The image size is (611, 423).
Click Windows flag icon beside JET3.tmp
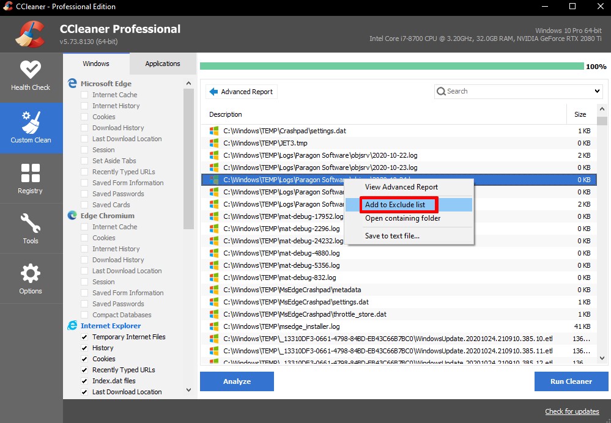coord(214,143)
